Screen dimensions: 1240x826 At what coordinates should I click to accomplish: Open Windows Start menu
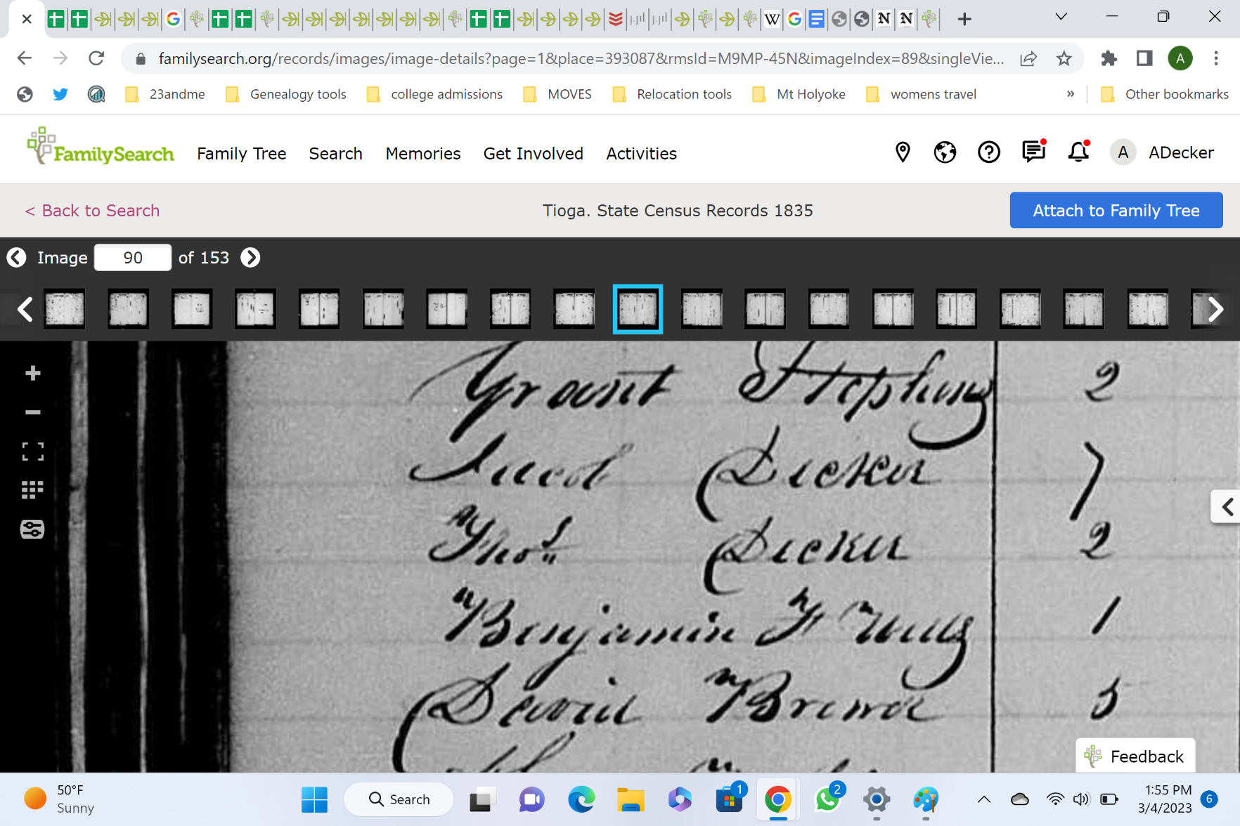pos(314,799)
